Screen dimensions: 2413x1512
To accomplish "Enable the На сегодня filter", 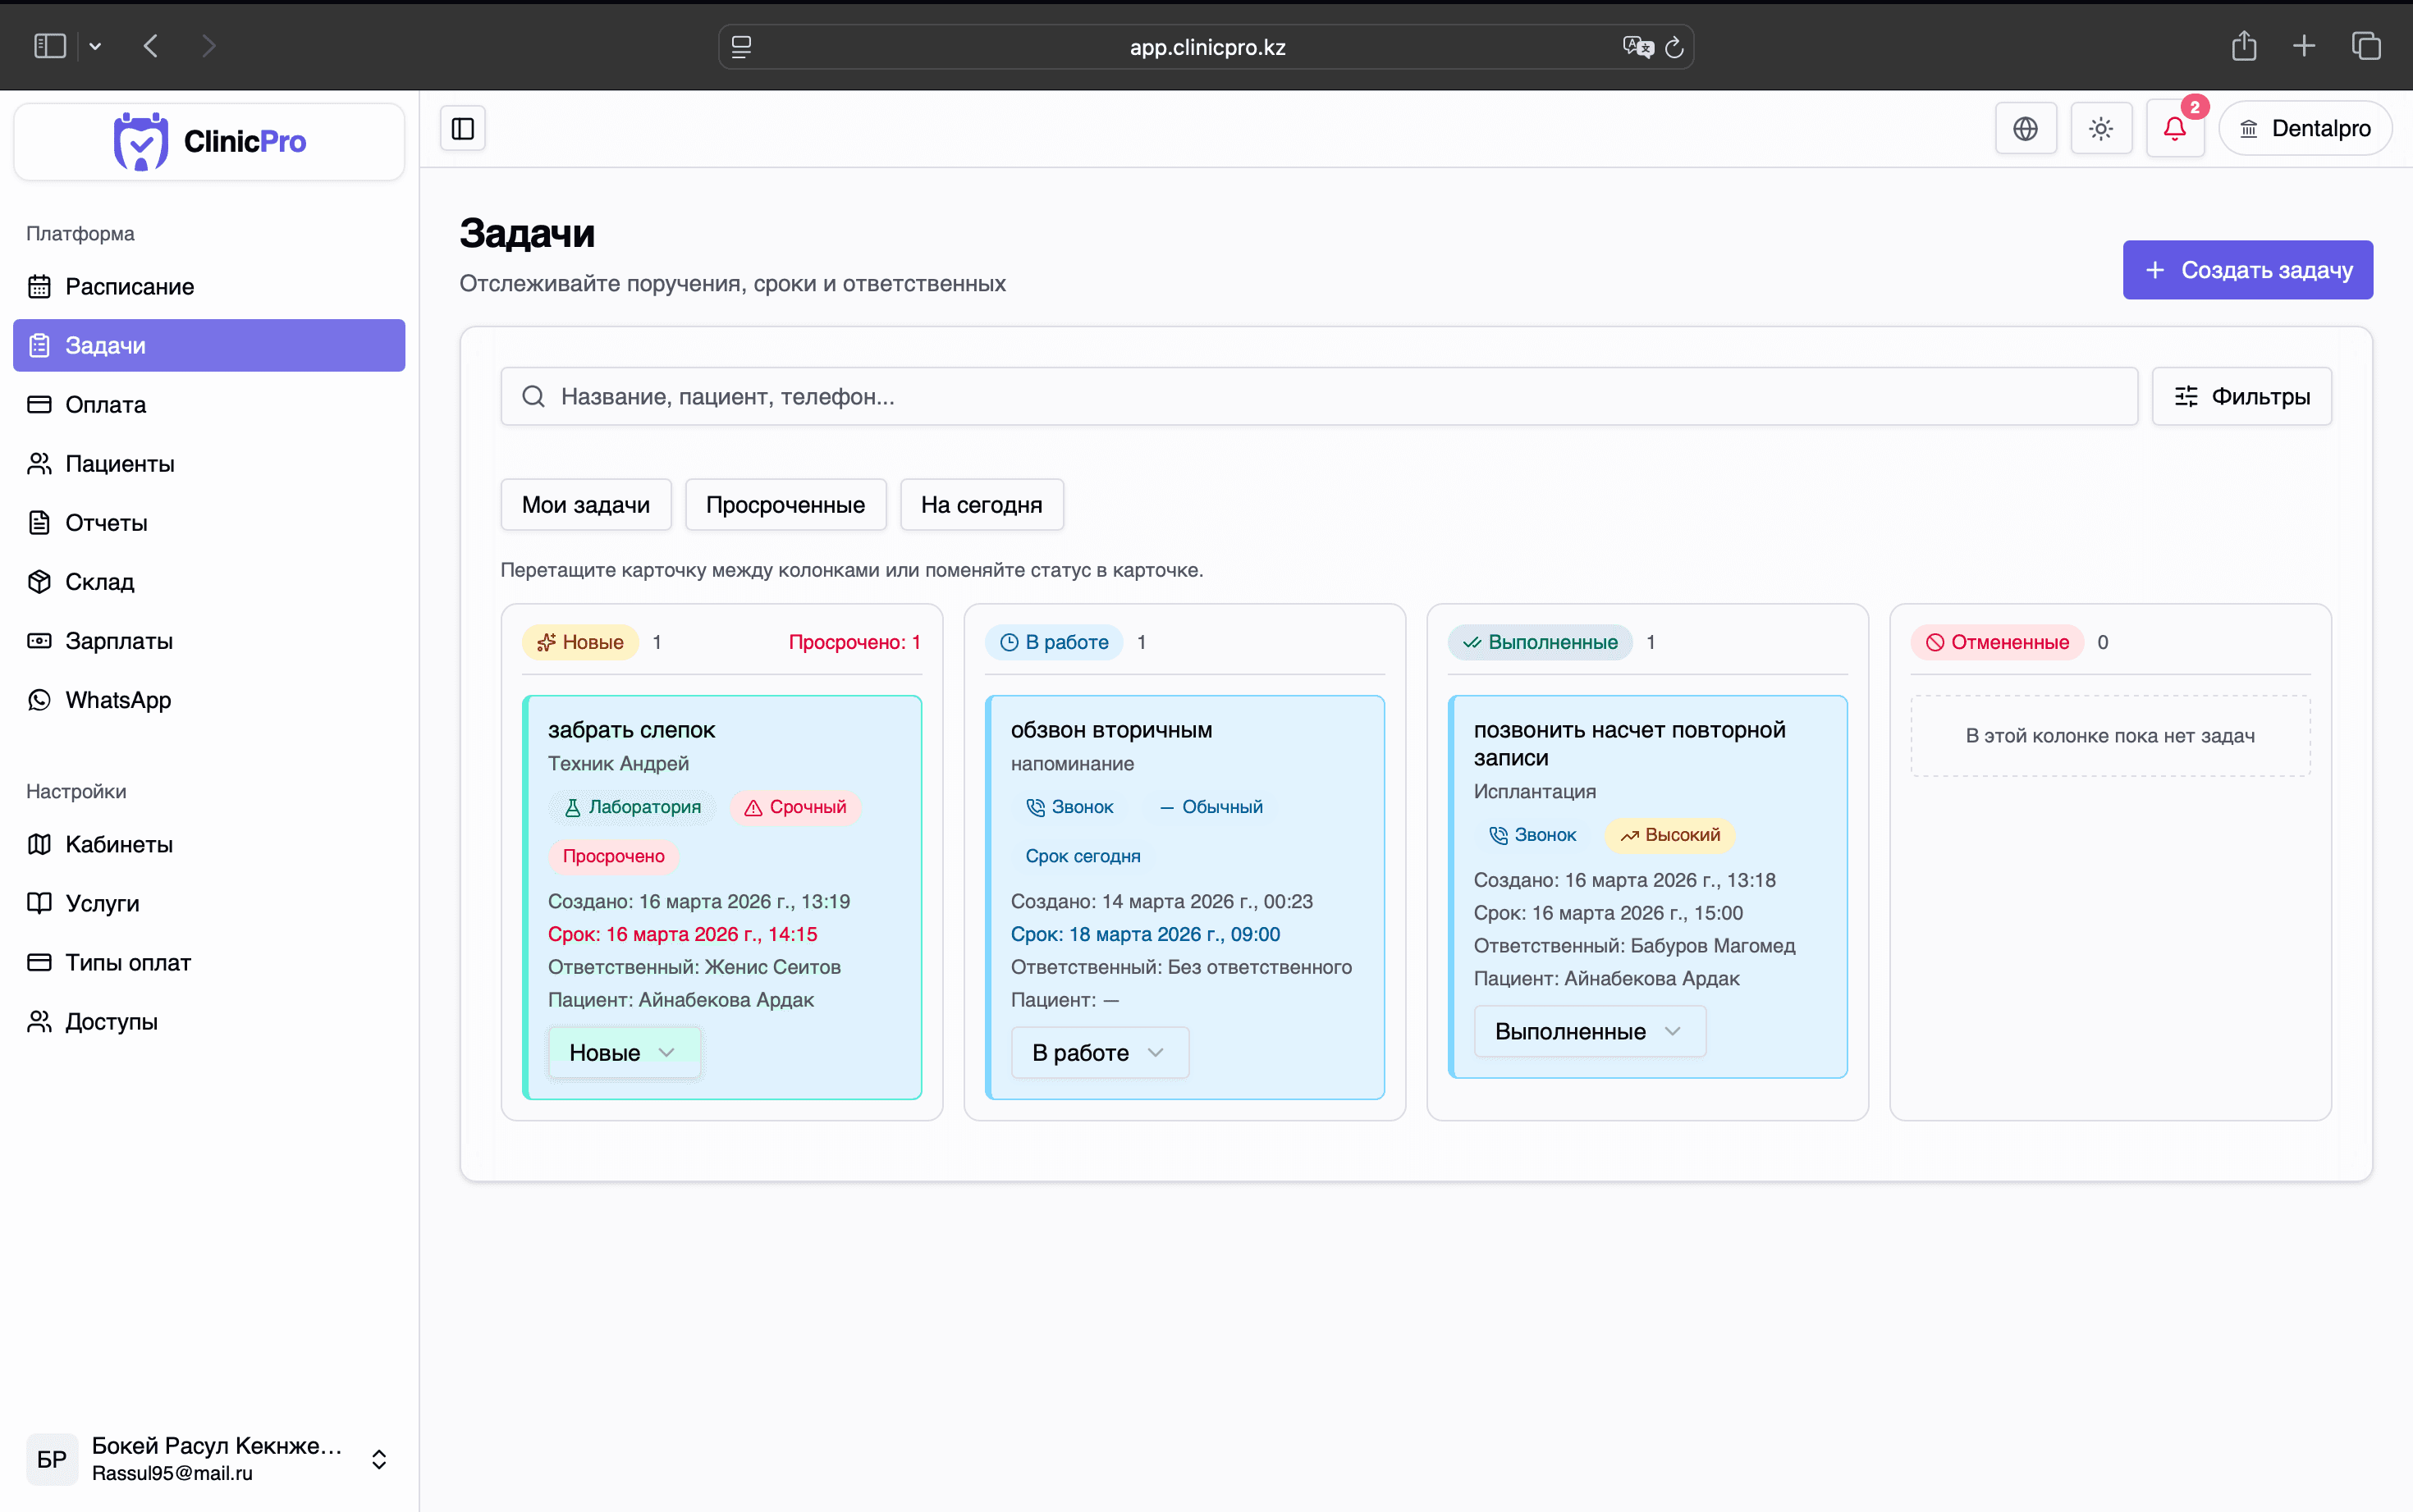I will [x=982, y=504].
